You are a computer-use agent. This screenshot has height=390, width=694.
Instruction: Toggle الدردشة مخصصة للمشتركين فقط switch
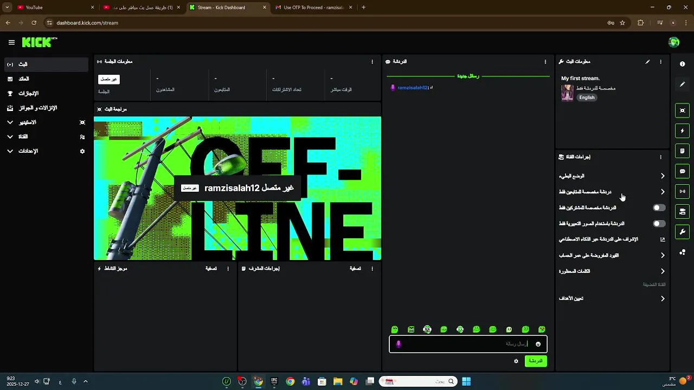(x=659, y=207)
